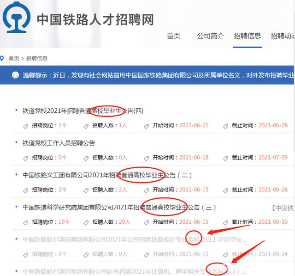Viewport: 295px width, 276px height.
Task: Open the first 中国铁路哈尔滨局集团 公开招聘 posting
Action: pos(135,239)
